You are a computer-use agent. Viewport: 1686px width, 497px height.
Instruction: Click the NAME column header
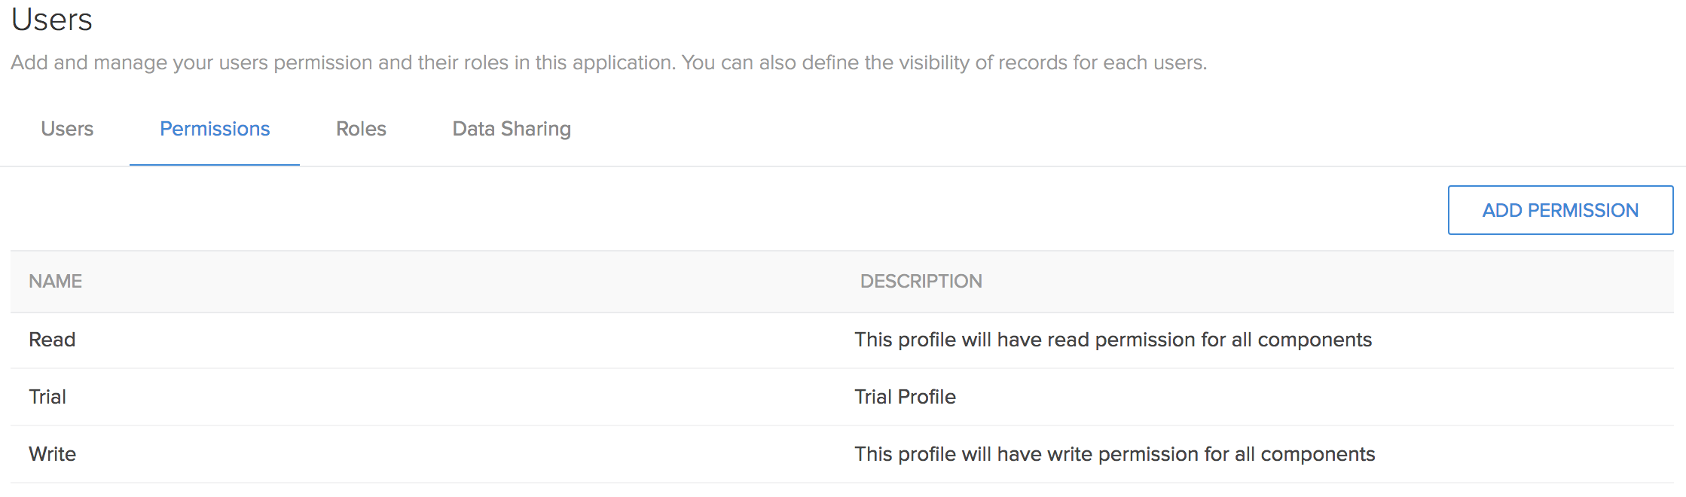pos(55,281)
